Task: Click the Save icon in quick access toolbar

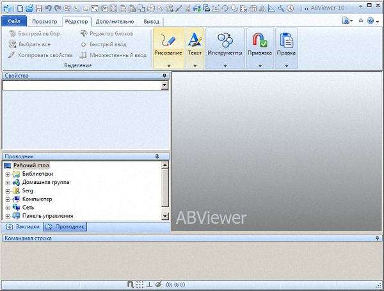Action: click(39, 8)
